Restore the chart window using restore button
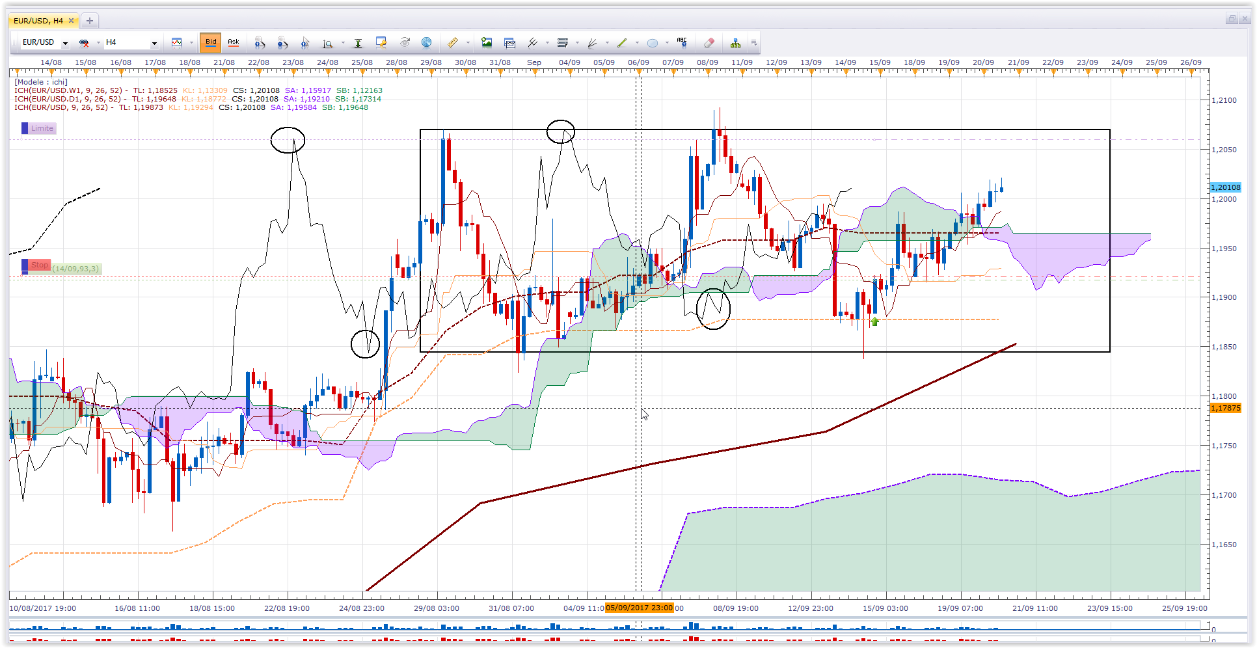1257x648 pixels. point(1232,19)
